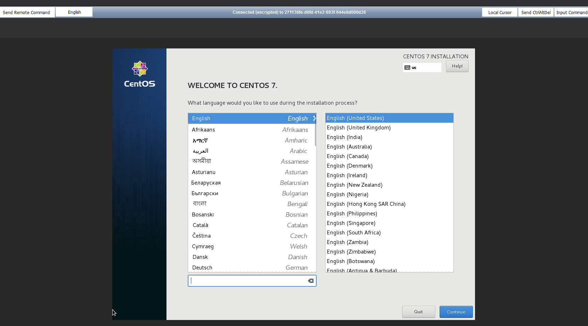588x326 pixels.
Task: Select English (Zimbabwe) locale
Action: coord(389,252)
